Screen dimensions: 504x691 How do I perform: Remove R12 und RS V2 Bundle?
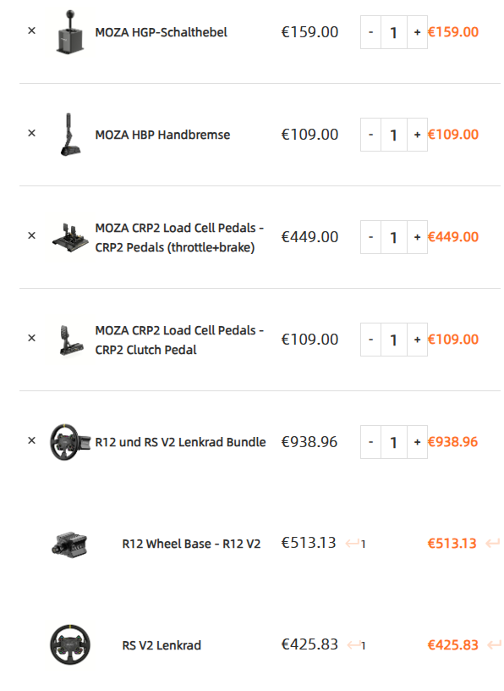[x=31, y=440]
